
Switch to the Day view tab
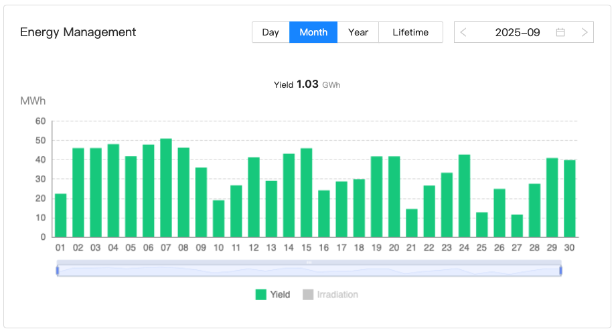tap(271, 32)
